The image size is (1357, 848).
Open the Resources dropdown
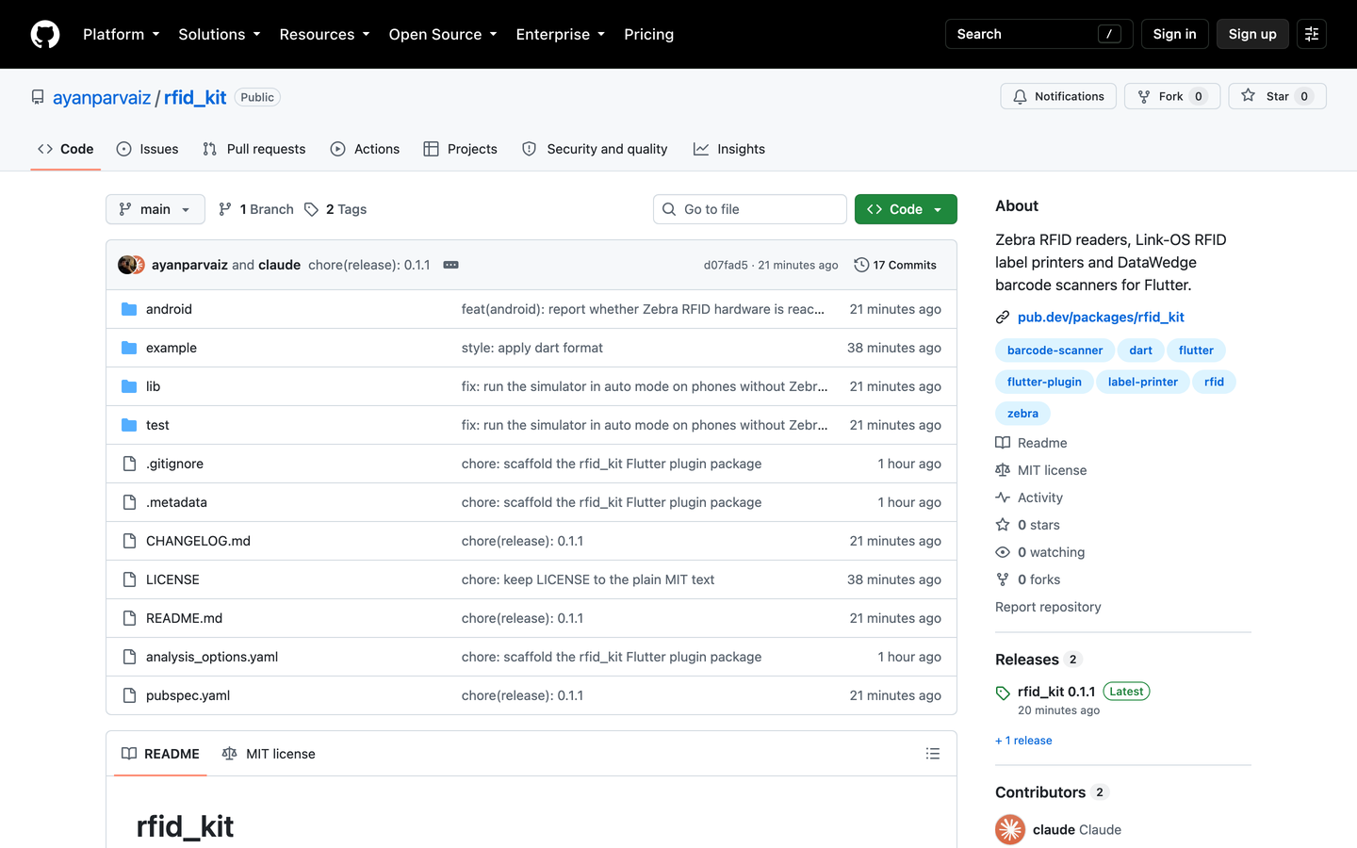coord(324,34)
